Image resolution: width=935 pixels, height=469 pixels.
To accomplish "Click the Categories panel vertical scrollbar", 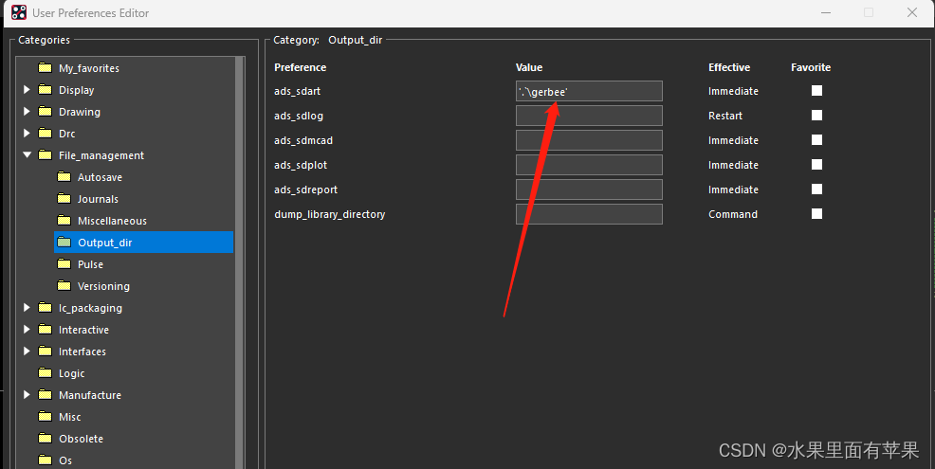I will (x=239, y=265).
